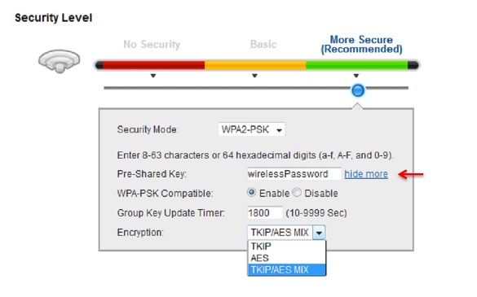
Task: Click the Encryption TKIP/AES MIX combo box
Action: [x=286, y=233]
